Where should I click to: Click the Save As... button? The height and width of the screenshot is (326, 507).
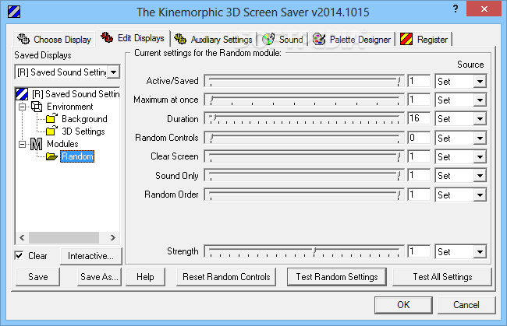coord(100,277)
